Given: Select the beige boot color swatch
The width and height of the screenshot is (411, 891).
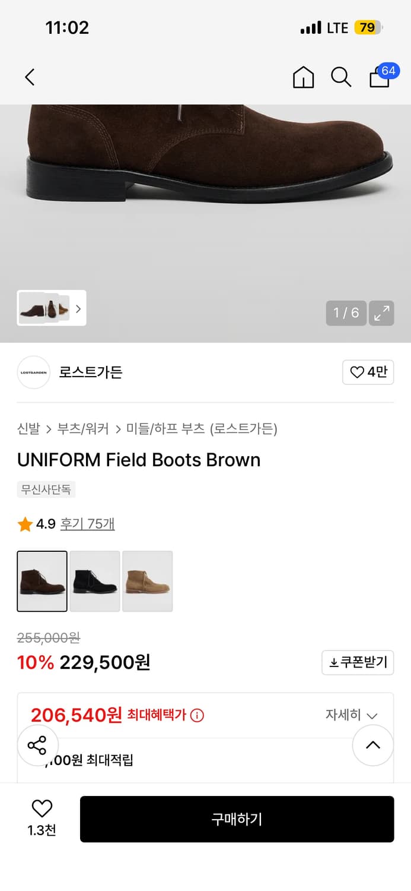Looking at the screenshot, I should point(147,581).
